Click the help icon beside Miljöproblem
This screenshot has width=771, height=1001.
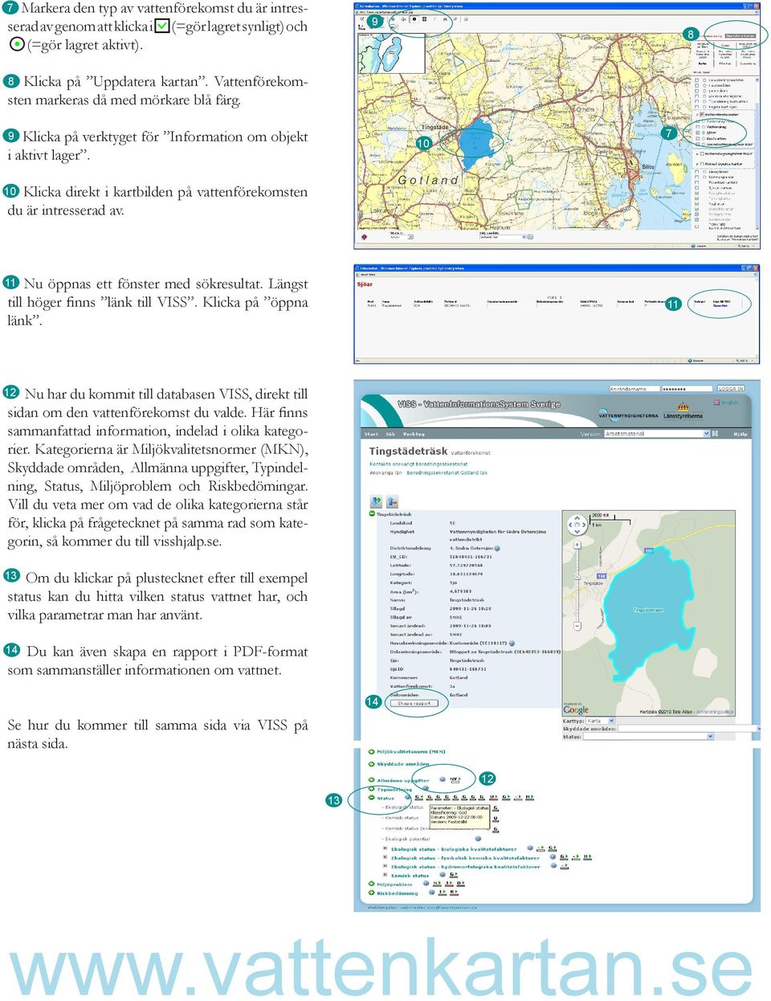coord(426,883)
